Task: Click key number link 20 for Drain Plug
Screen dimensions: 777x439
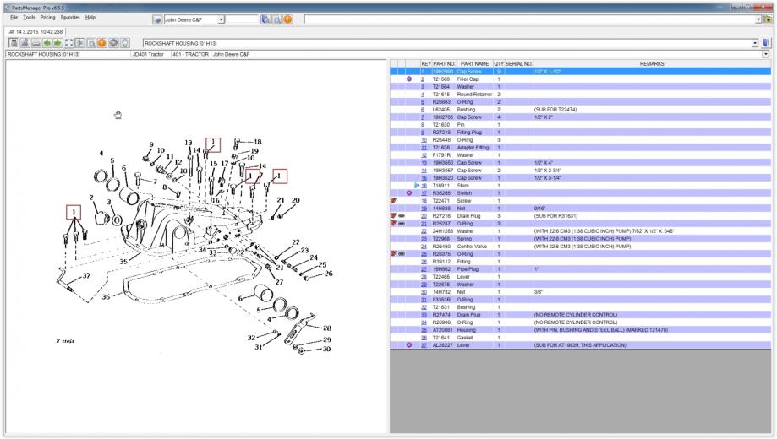Action: click(x=424, y=215)
